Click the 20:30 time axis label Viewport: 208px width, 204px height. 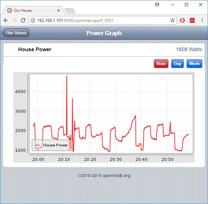coord(116,159)
